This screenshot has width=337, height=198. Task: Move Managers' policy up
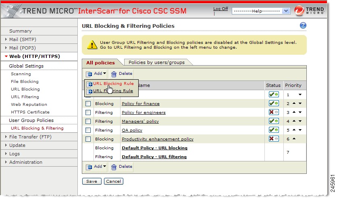click(294, 121)
